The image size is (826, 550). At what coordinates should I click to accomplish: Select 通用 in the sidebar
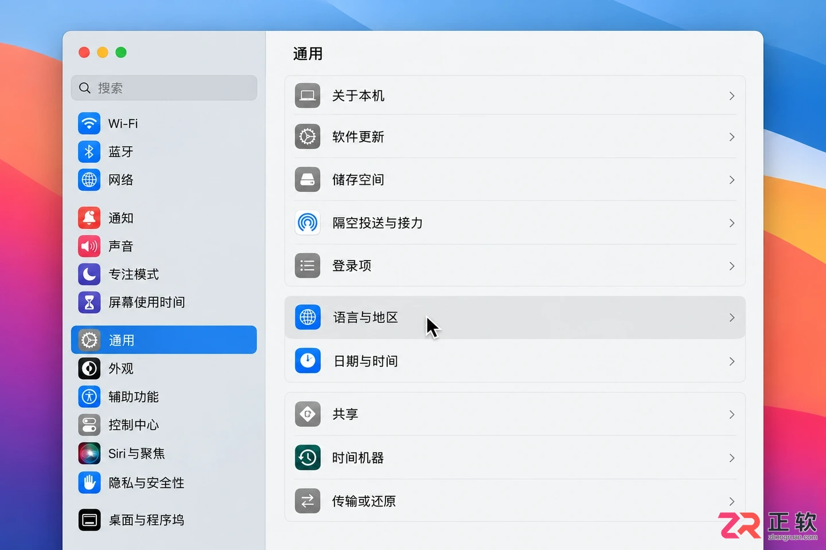(164, 340)
